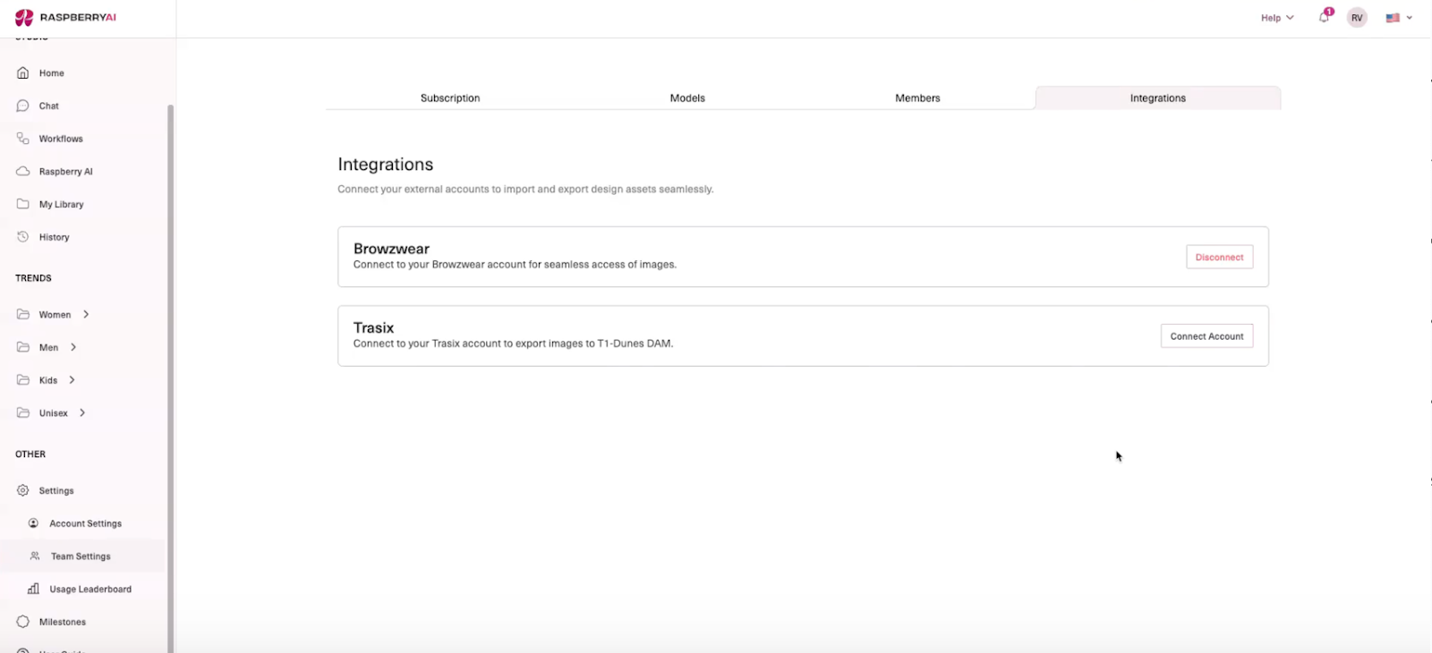Click Trasix description mentioning T1-Dunes DAM

pos(513,343)
